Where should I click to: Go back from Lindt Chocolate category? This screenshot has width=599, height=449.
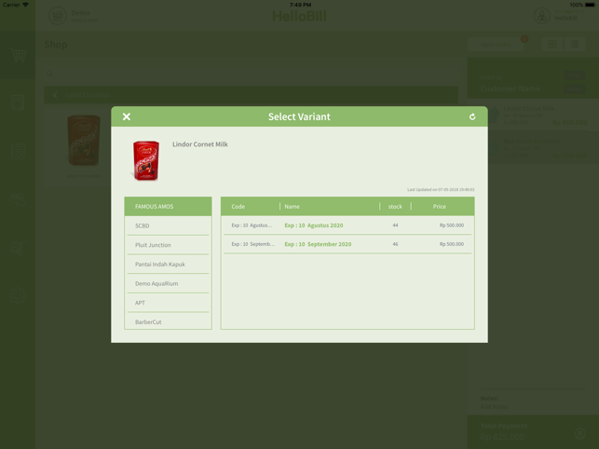tap(55, 95)
